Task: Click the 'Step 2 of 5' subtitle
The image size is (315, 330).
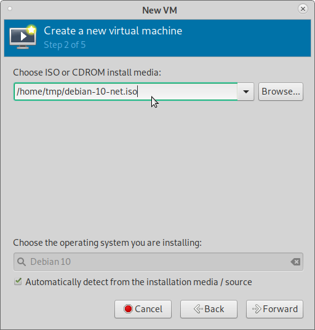Action: pos(65,45)
